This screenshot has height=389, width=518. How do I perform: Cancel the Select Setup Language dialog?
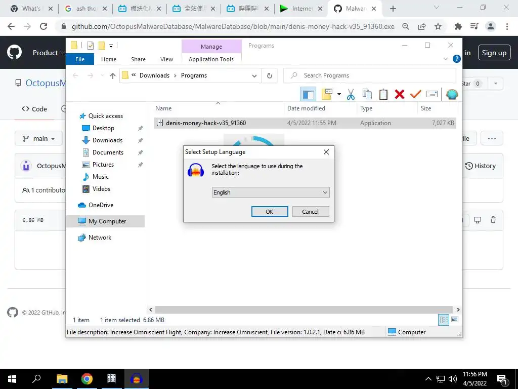click(311, 212)
